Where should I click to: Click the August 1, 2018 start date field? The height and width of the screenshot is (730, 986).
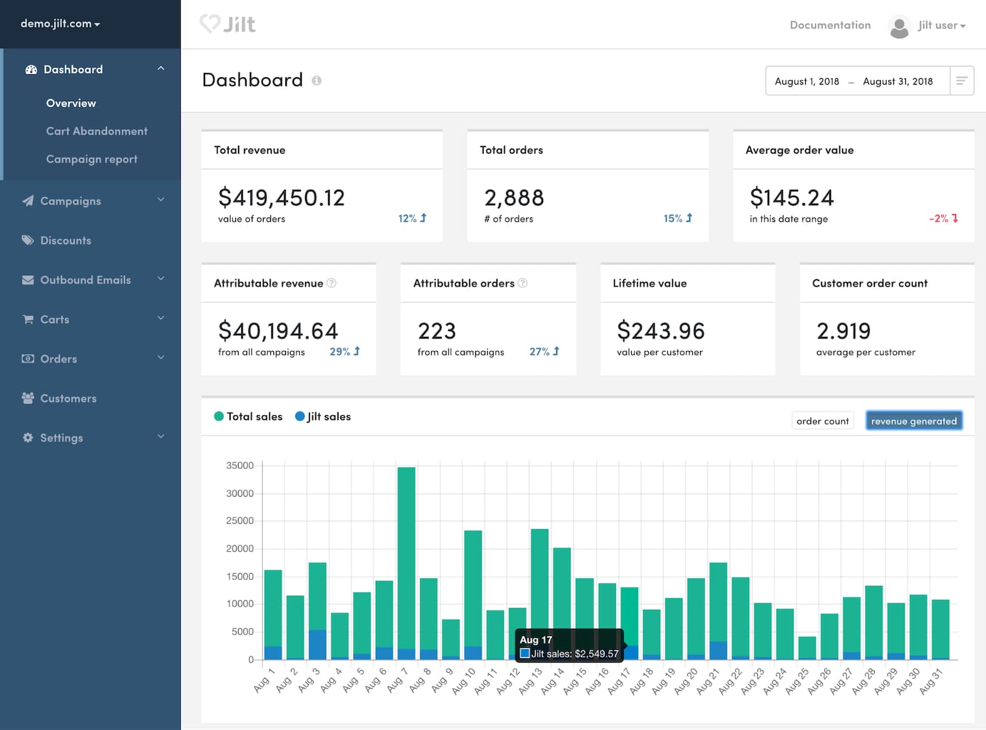coord(807,81)
